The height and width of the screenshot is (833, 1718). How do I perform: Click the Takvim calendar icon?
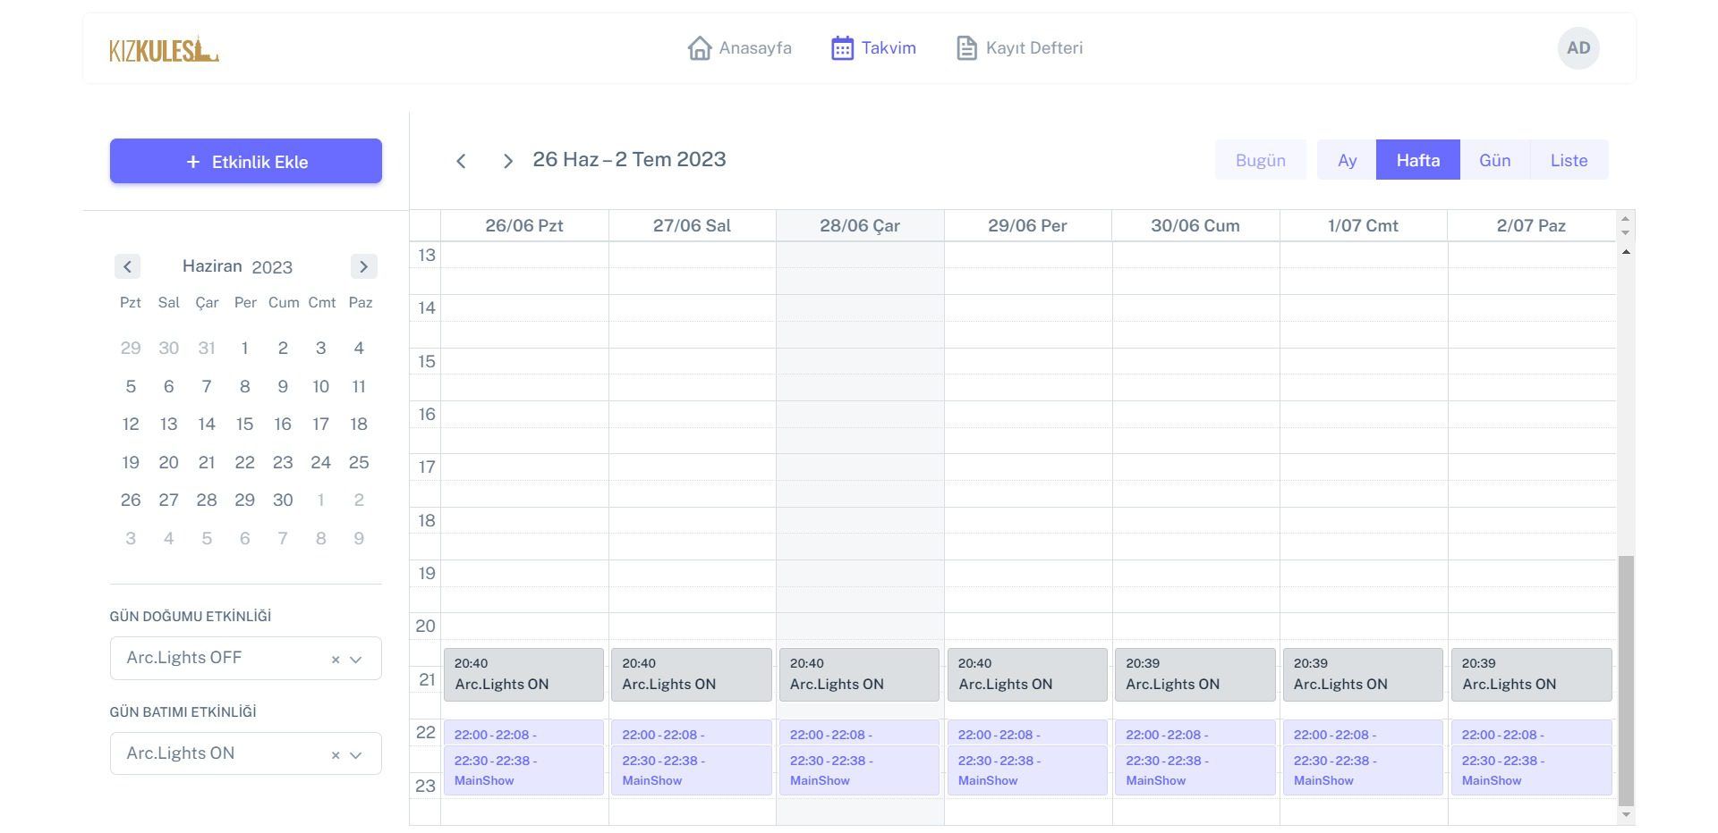click(x=842, y=48)
